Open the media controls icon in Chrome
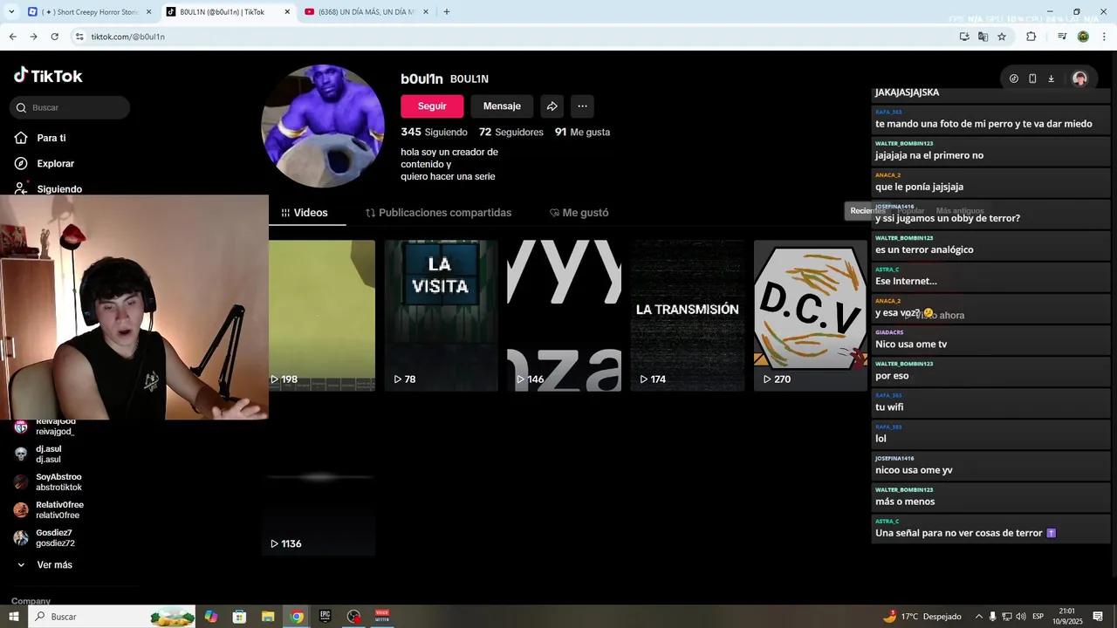Viewport: 1117px width, 628px height. coord(1062,37)
